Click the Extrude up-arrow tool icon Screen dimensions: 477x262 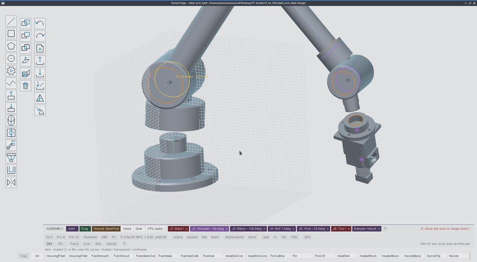pos(11,96)
